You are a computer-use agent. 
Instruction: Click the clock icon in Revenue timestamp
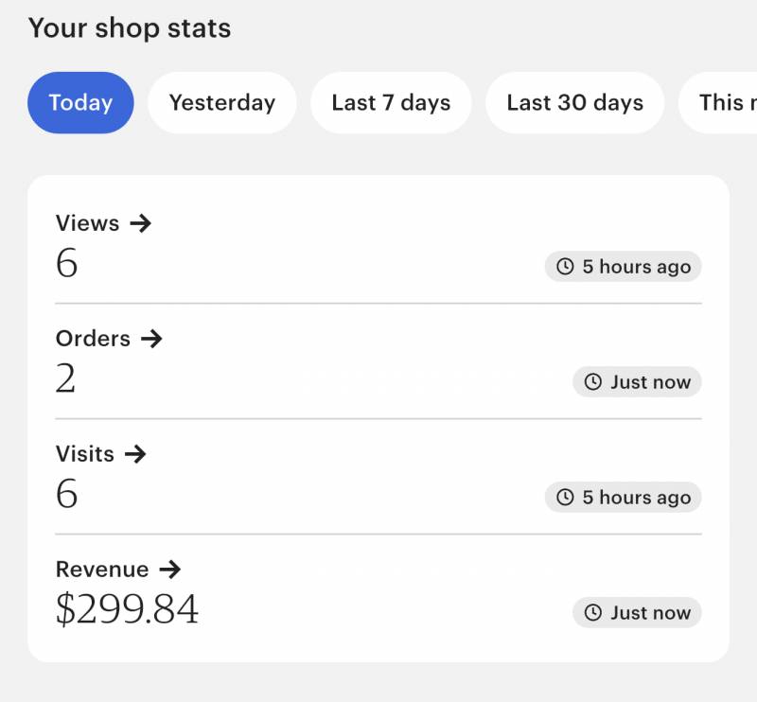593,613
